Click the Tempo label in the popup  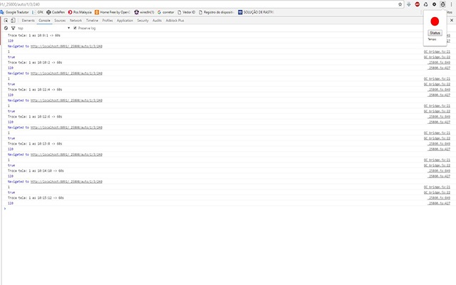(432, 39)
